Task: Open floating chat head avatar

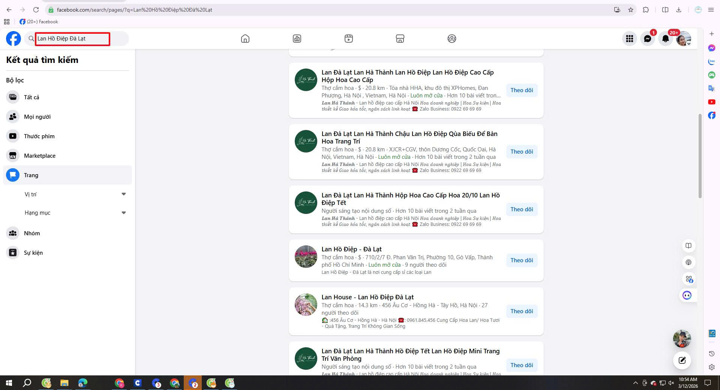Action: click(x=682, y=339)
